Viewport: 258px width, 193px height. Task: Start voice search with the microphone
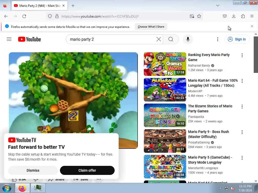pyautogui.click(x=188, y=39)
